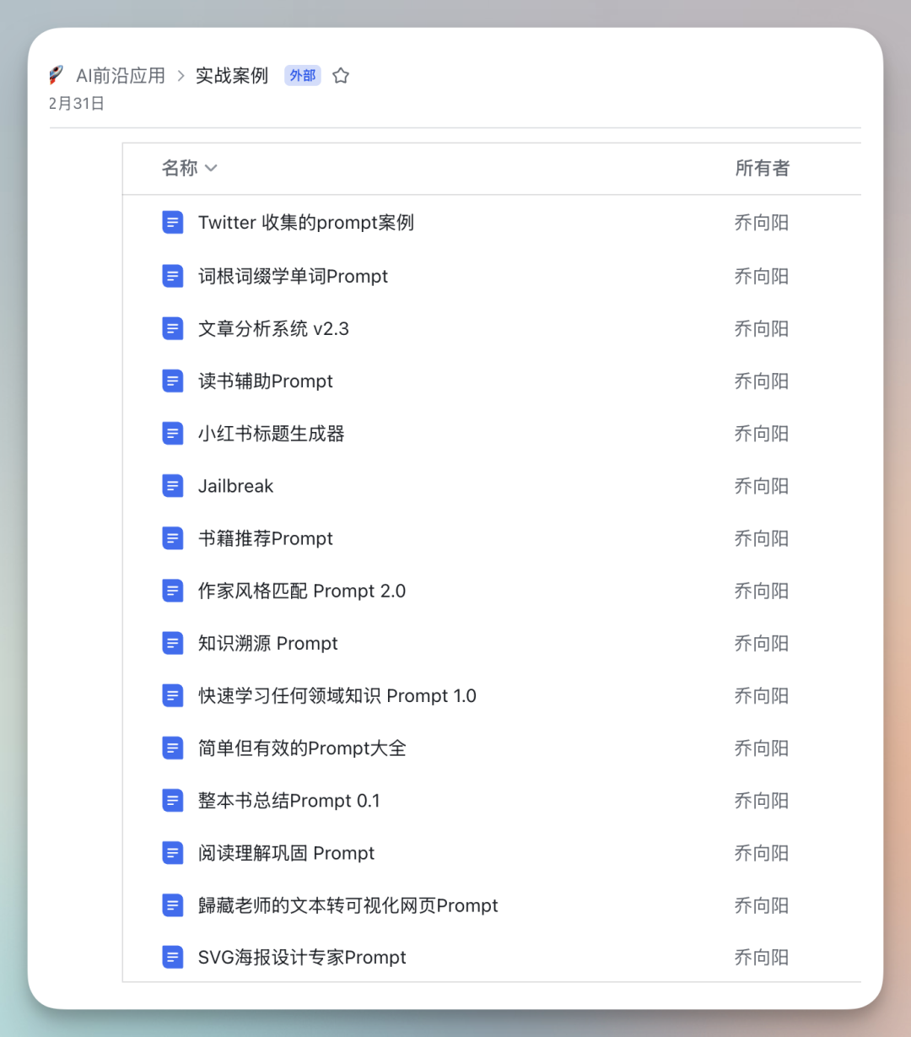The height and width of the screenshot is (1037, 911).
Task: Expand the sort chevron next to 名称
Action: coord(211,168)
